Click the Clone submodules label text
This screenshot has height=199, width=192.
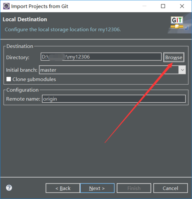click(34, 79)
